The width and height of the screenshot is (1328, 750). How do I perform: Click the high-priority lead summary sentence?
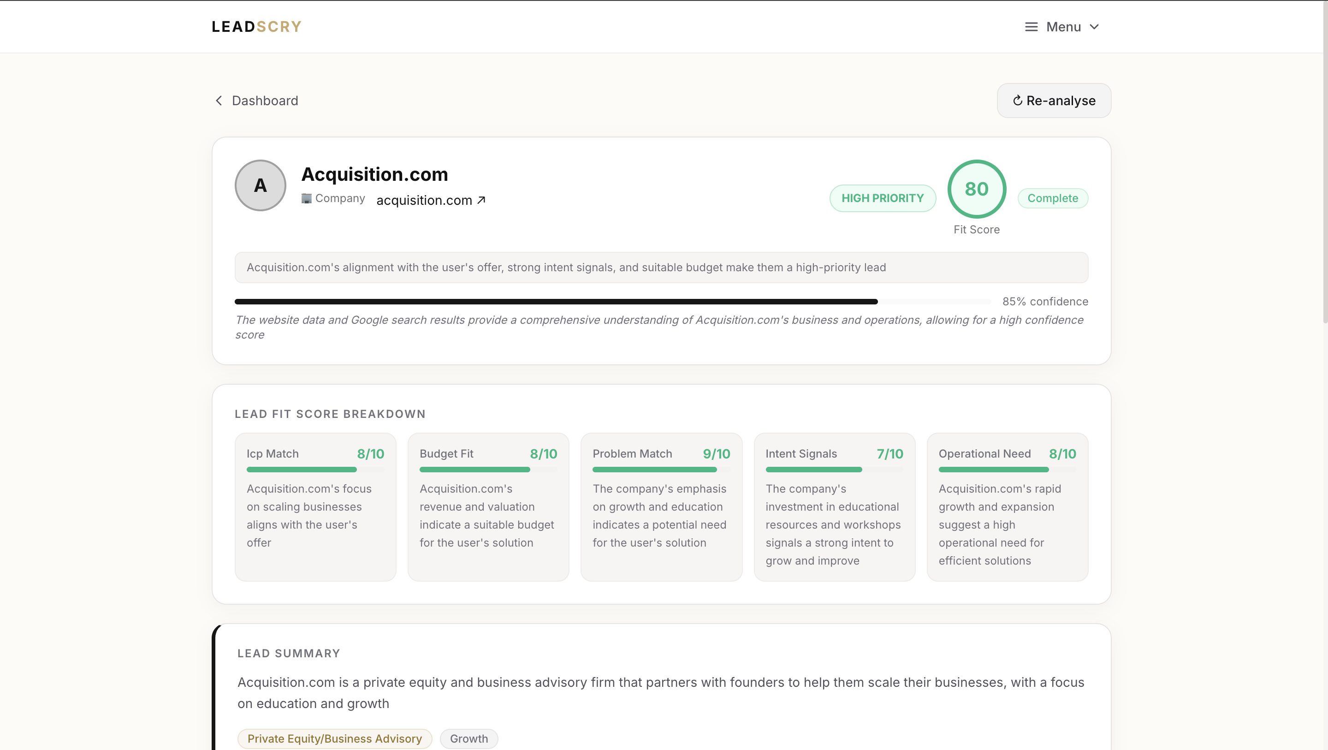[566, 267]
